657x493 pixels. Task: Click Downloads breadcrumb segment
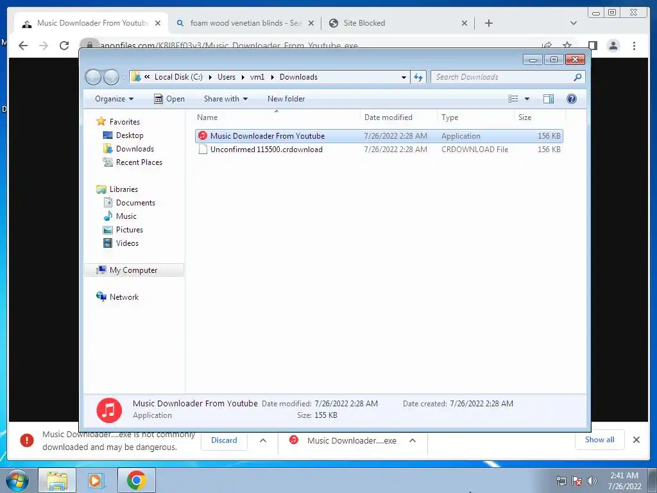coord(298,77)
